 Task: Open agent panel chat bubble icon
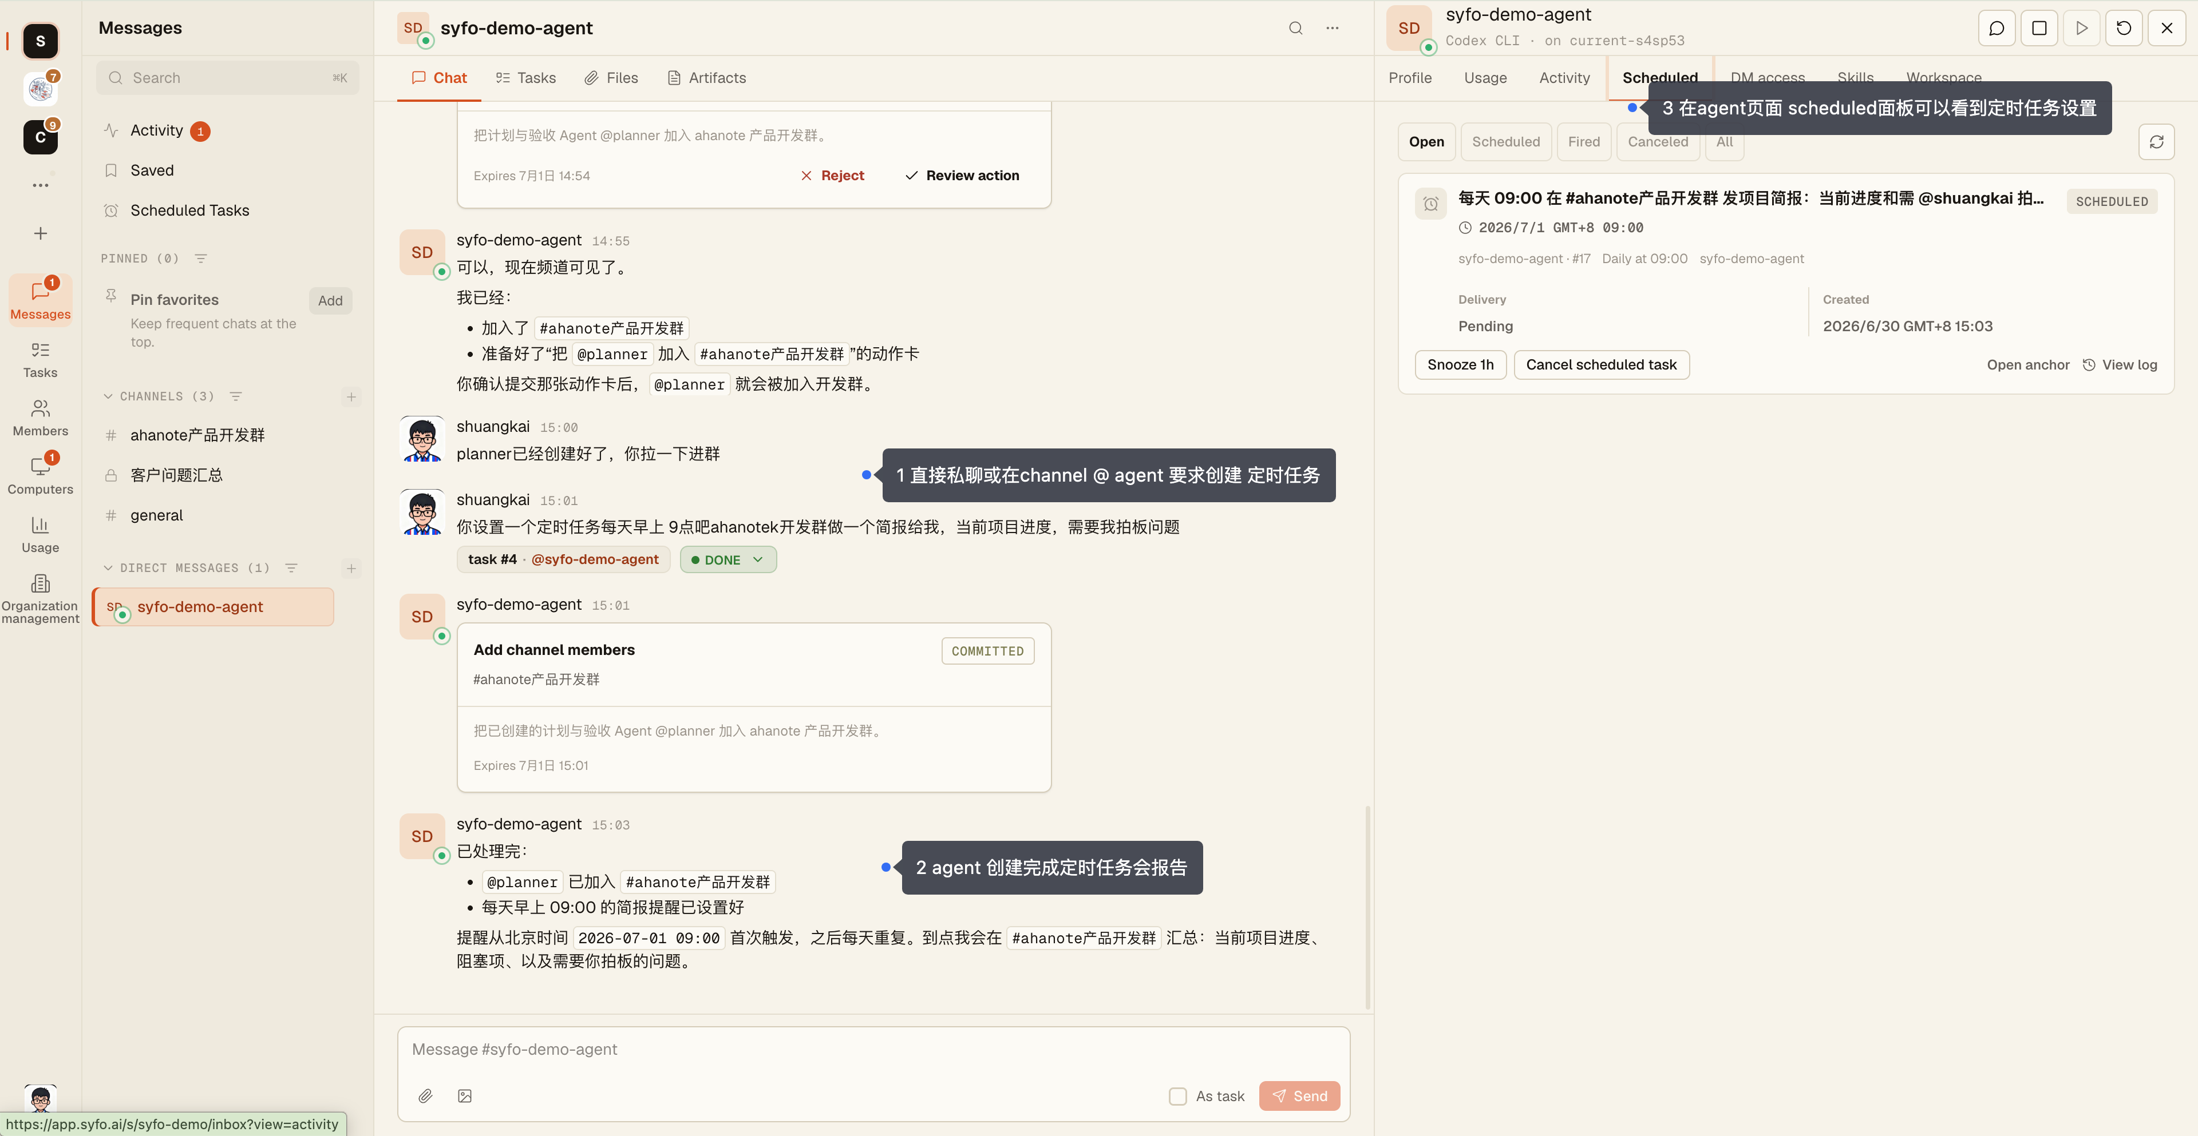pos(1997,28)
